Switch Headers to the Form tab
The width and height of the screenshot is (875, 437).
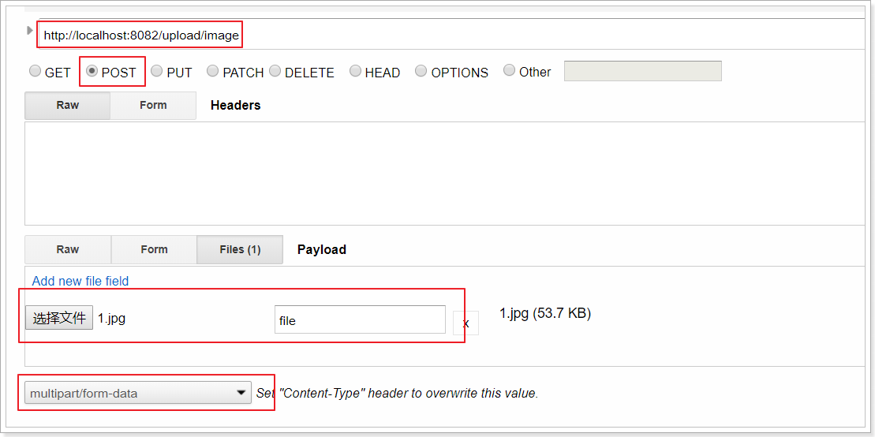point(153,106)
